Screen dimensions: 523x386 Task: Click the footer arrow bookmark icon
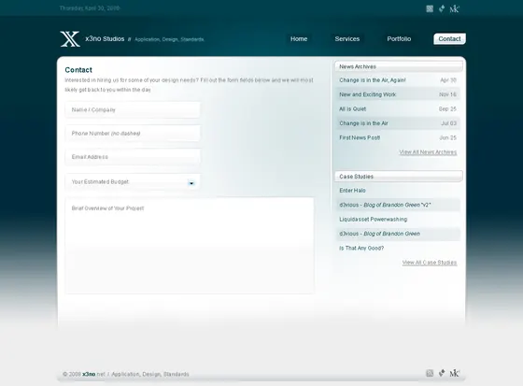pos(442,373)
